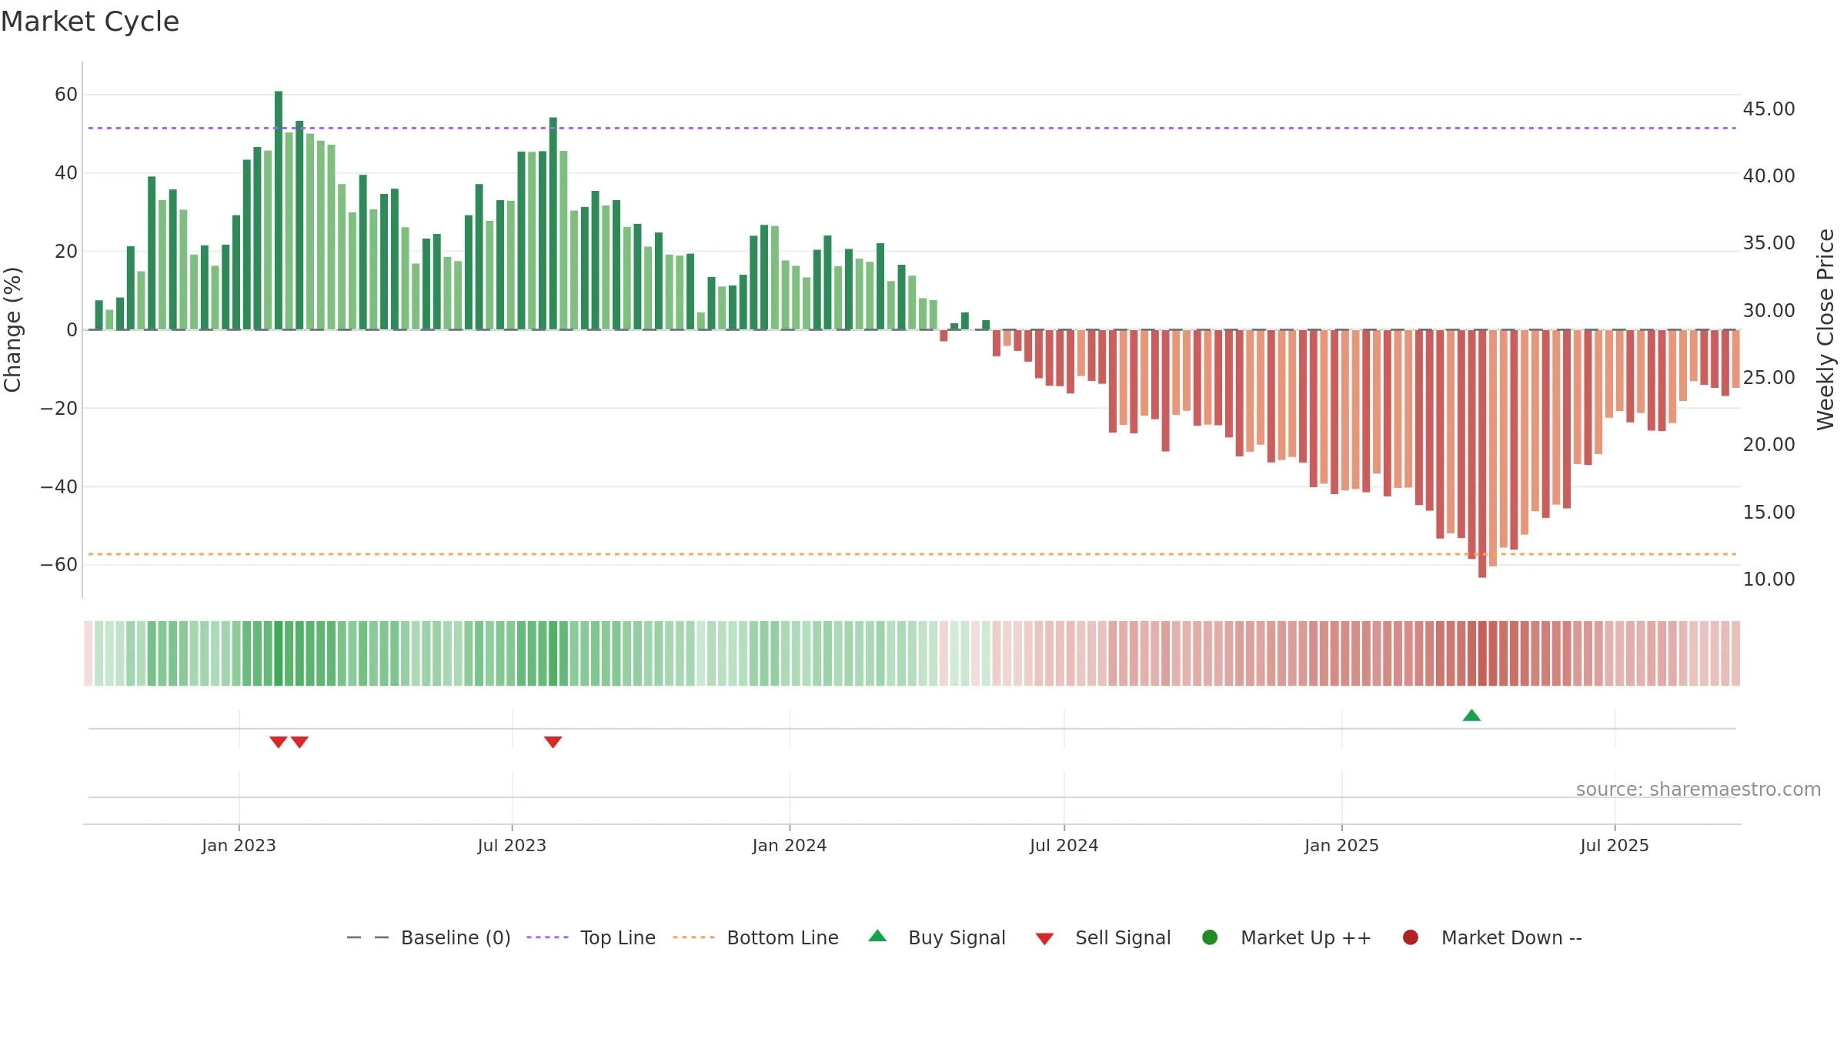Click the 'Market Cycle' chart title
The image size is (1847, 1039).
90,22
